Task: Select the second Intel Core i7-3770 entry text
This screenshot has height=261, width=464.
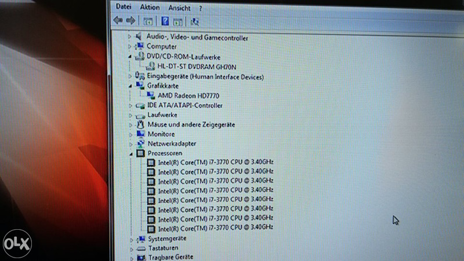Action: (215, 171)
